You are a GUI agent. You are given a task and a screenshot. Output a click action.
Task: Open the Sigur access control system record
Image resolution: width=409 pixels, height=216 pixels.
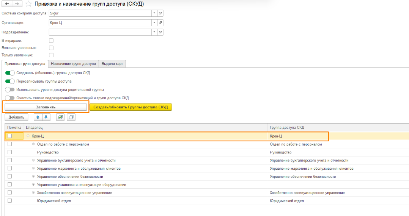coord(160,13)
